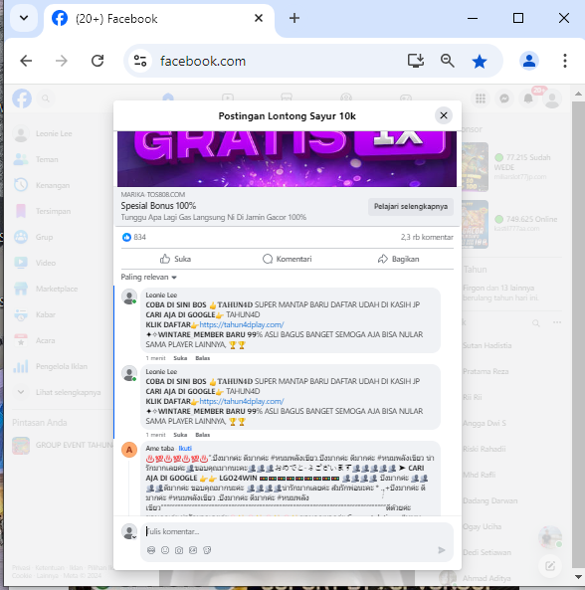
Task: Open Kenangan in left sidebar
Action: click(x=61, y=185)
